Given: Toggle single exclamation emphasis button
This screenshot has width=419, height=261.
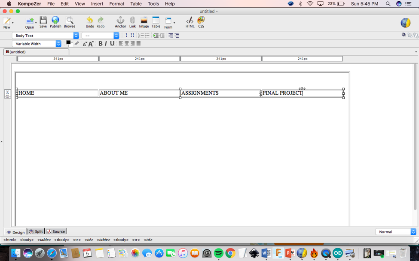Looking at the screenshot, I should coord(126,36).
